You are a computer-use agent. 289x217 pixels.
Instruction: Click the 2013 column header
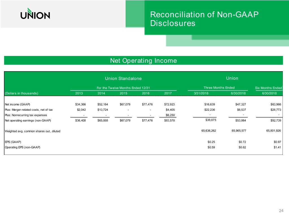coord(79,93)
